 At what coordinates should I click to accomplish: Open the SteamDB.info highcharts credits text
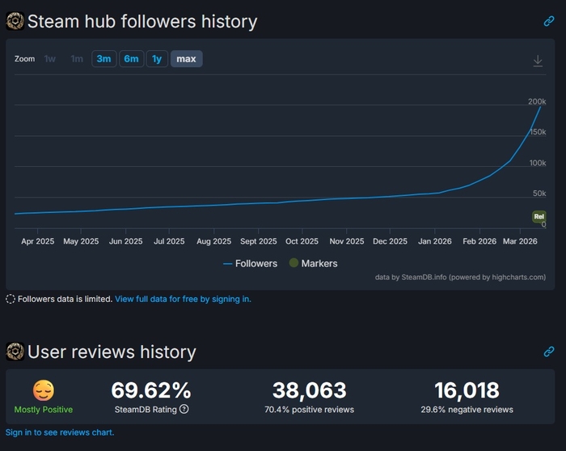460,277
